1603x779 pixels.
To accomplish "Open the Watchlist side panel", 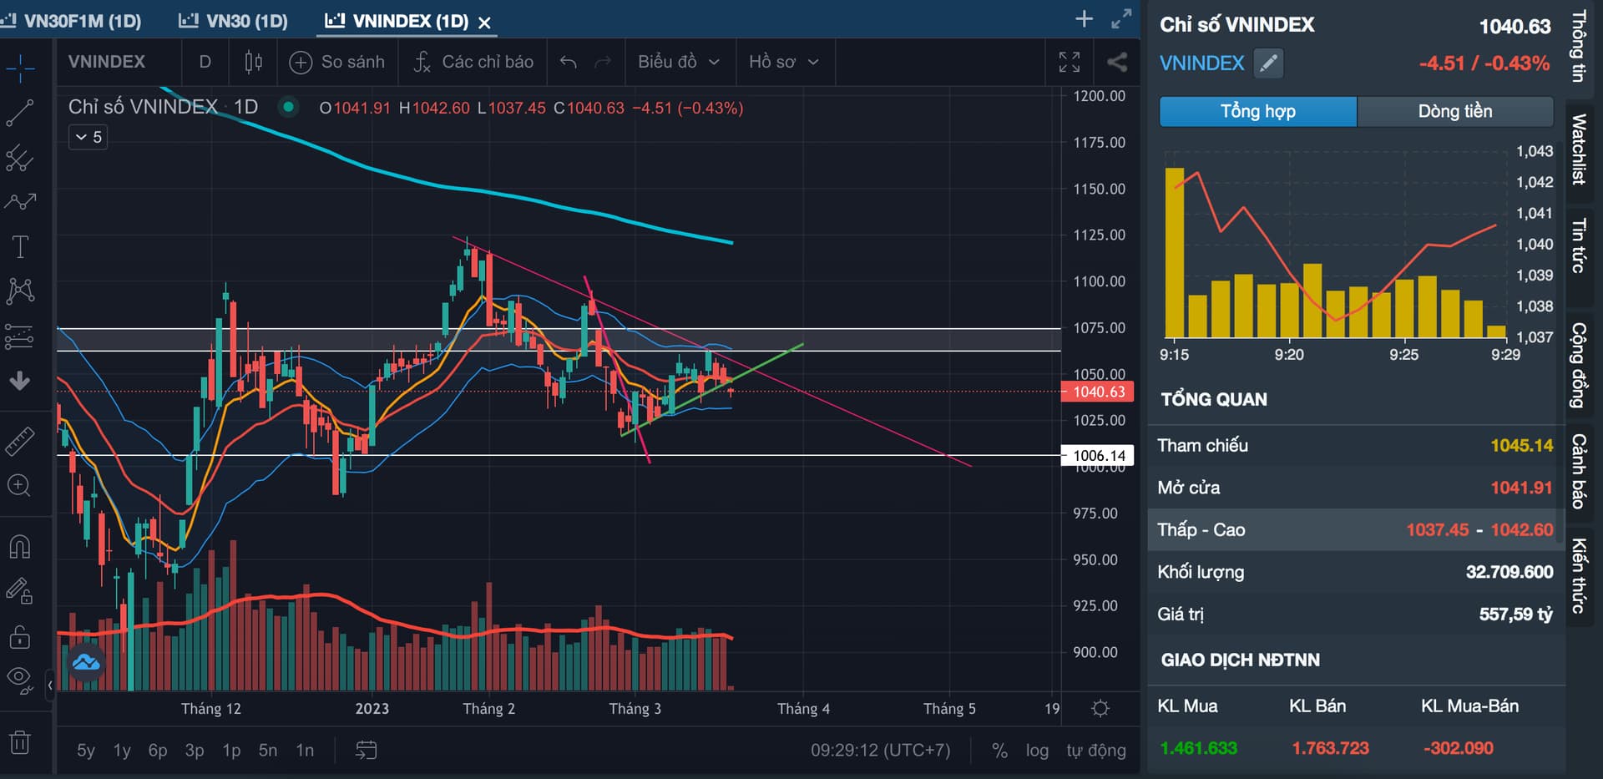I will (1578, 149).
